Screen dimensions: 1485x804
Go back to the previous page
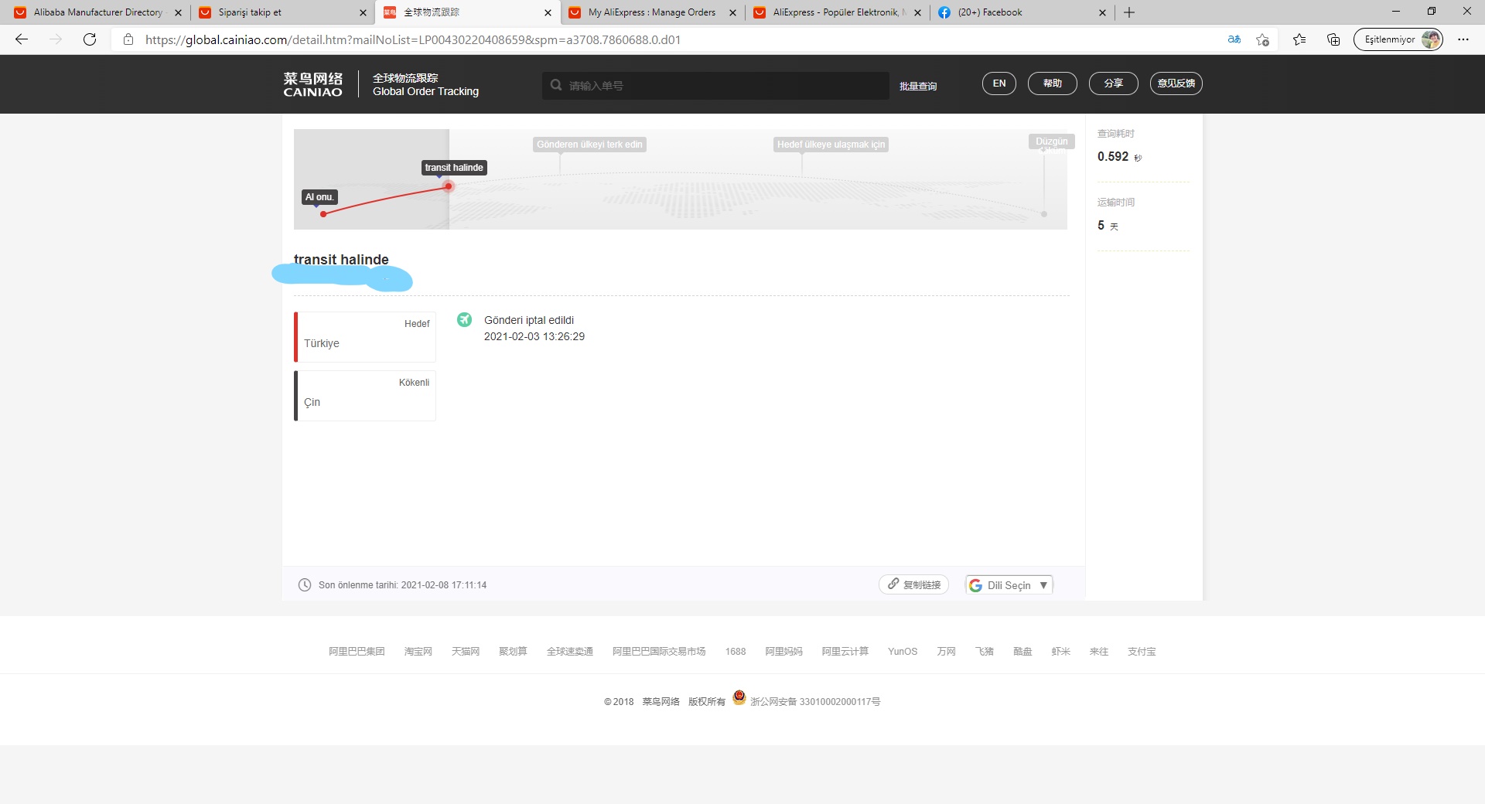click(x=22, y=39)
